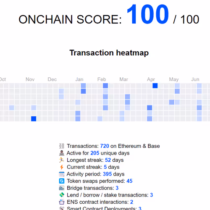Viewport: 210px width, 210px height.
Task: Click the ballot box icon beside ENS contract interactions
Action: click(62, 202)
